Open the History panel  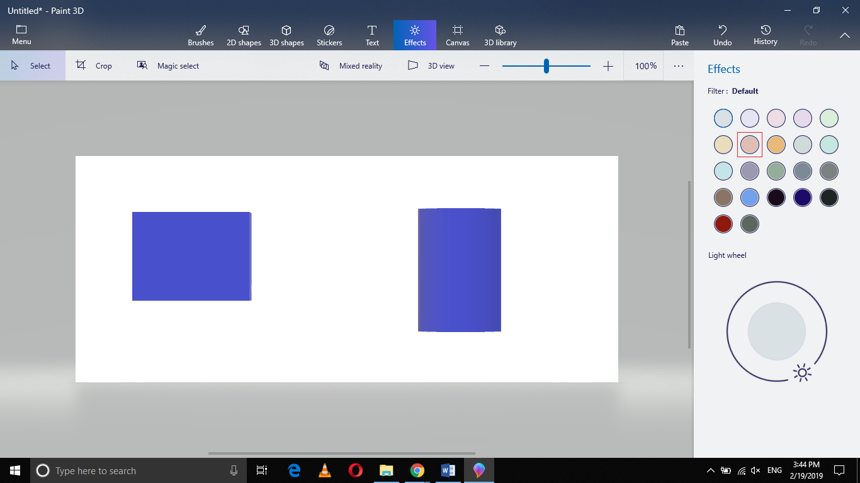pos(765,35)
